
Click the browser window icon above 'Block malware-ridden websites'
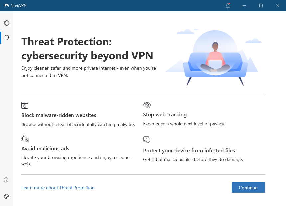click(25, 105)
